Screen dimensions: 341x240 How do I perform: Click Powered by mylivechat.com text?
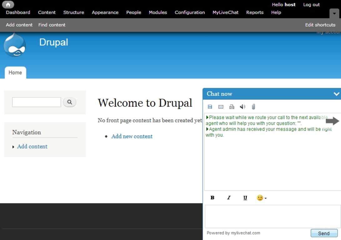click(x=233, y=233)
